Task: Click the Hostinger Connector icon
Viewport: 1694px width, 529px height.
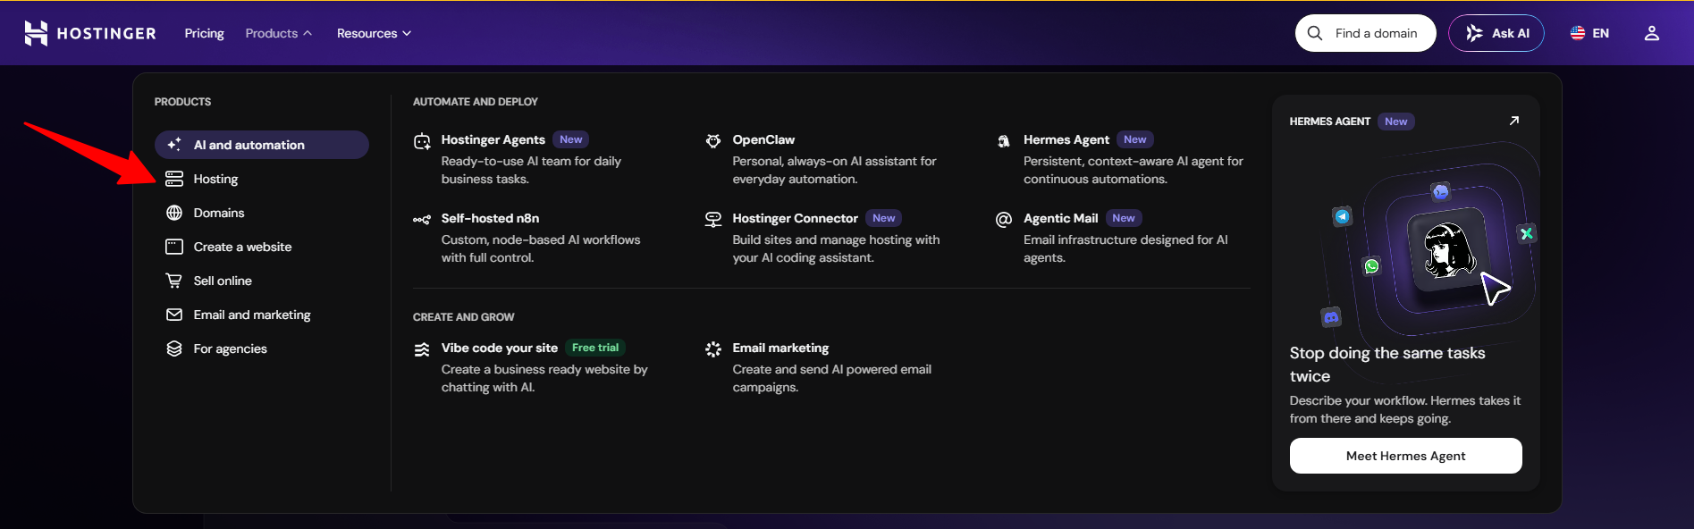Action: [713, 219]
